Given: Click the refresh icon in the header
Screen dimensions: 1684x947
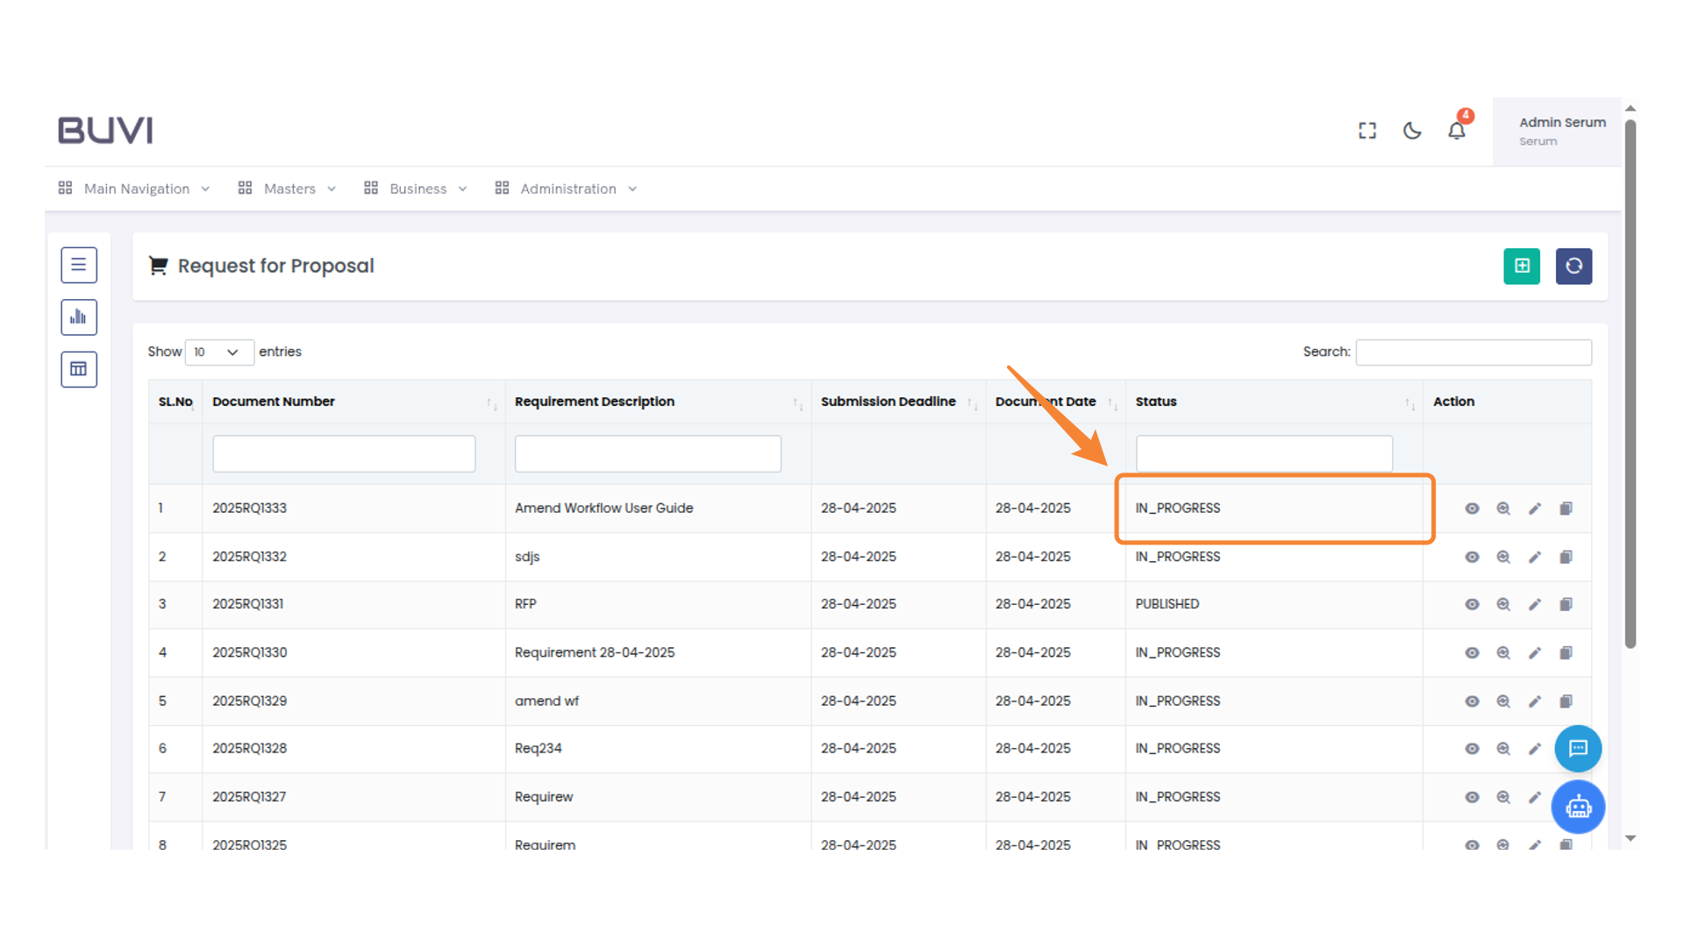Looking at the screenshot, I should (x=1573, y=266).
